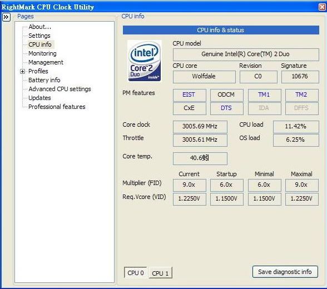Click the CPU core value Wolfdale

[204, 76]
